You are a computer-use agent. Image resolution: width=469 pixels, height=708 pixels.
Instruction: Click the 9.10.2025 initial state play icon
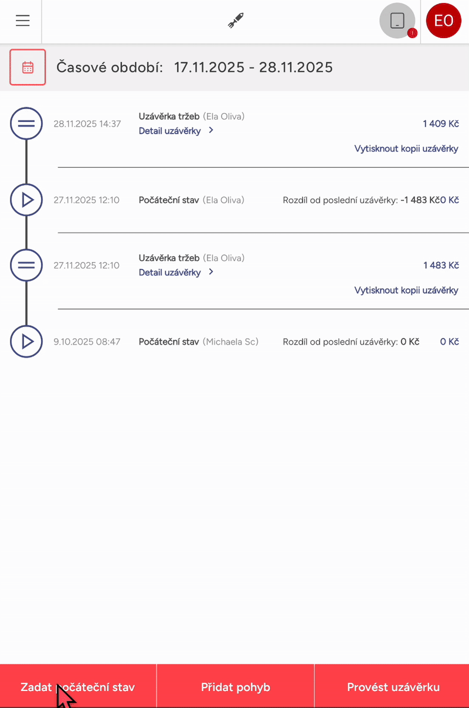click(26, 342)
